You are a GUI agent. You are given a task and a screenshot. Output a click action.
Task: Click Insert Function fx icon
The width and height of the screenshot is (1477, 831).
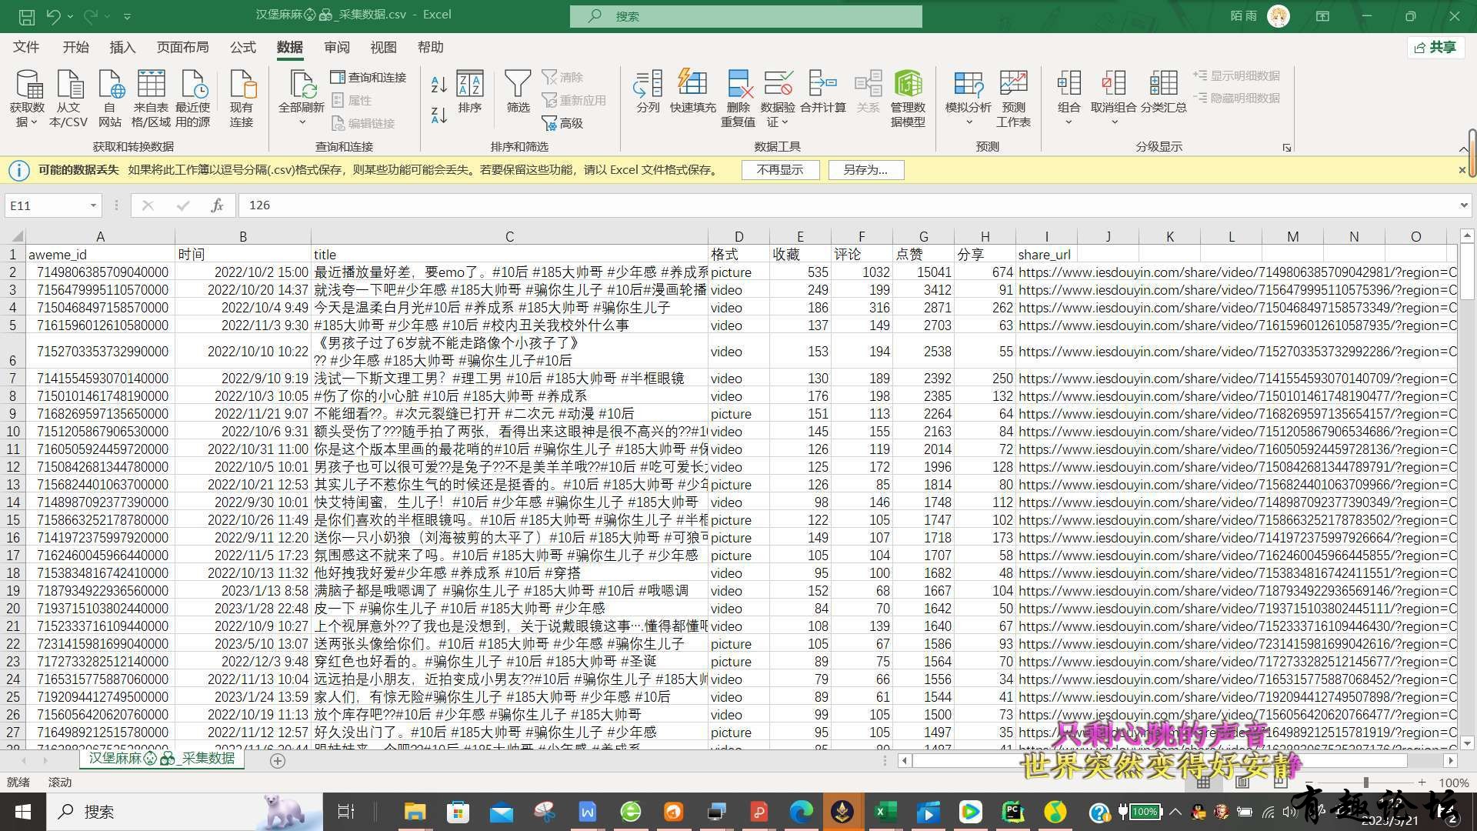217,205
